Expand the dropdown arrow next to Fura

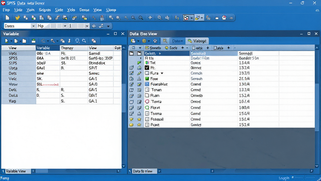click(162, 73)
